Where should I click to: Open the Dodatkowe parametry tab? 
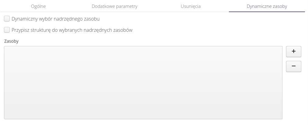pos(114,6)
